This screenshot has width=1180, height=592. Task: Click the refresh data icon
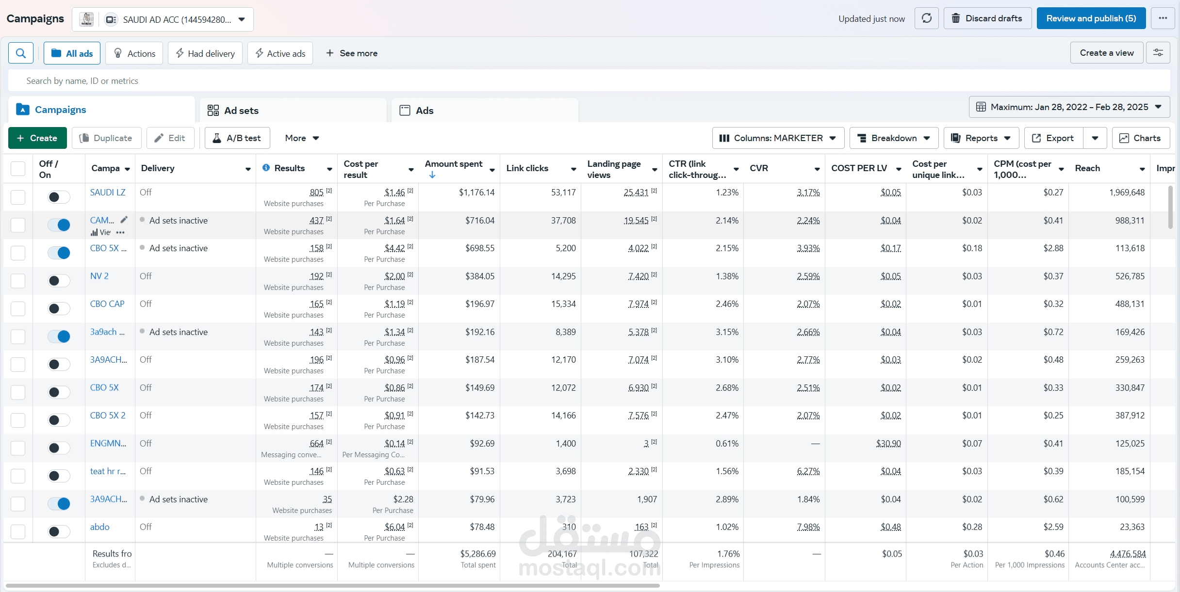click(926, 18)
